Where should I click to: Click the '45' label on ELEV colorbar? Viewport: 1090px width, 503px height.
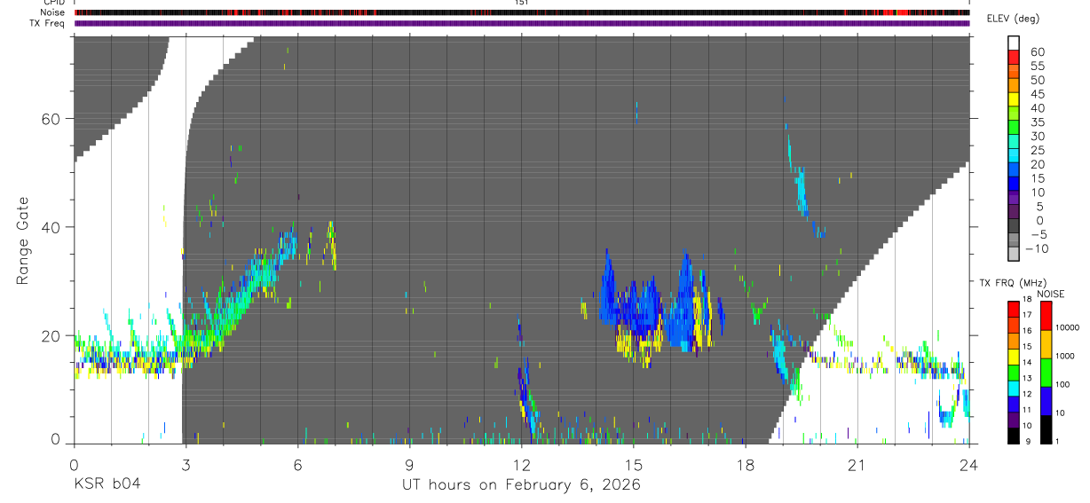[x=1036, y=94]
